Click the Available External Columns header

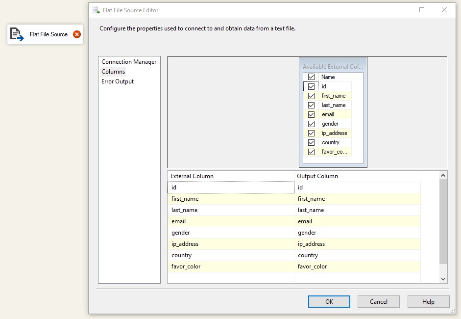point(333,66)
